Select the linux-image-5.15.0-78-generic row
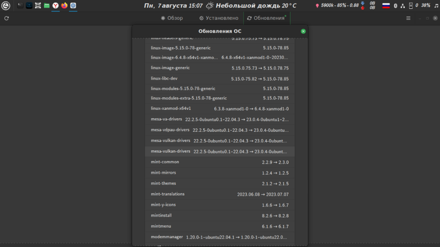Screen dimensions: 440x247 click(x=220, y=48)
